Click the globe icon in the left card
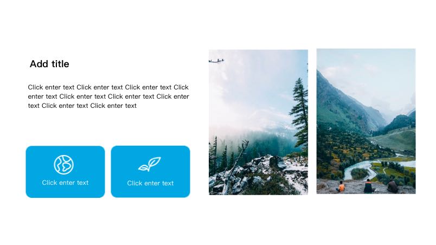The image size is (436, 245). pos(63,165)
